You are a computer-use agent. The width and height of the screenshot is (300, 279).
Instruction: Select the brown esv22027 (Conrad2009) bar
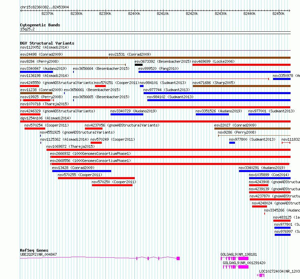[252, 129]
